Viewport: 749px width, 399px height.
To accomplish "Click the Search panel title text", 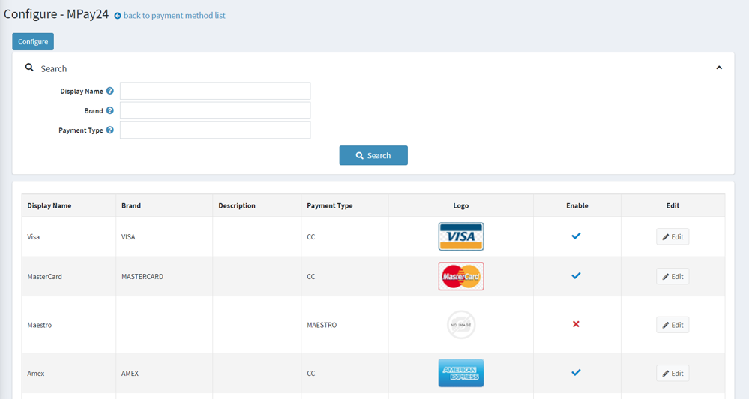I will tap(53, 68).
